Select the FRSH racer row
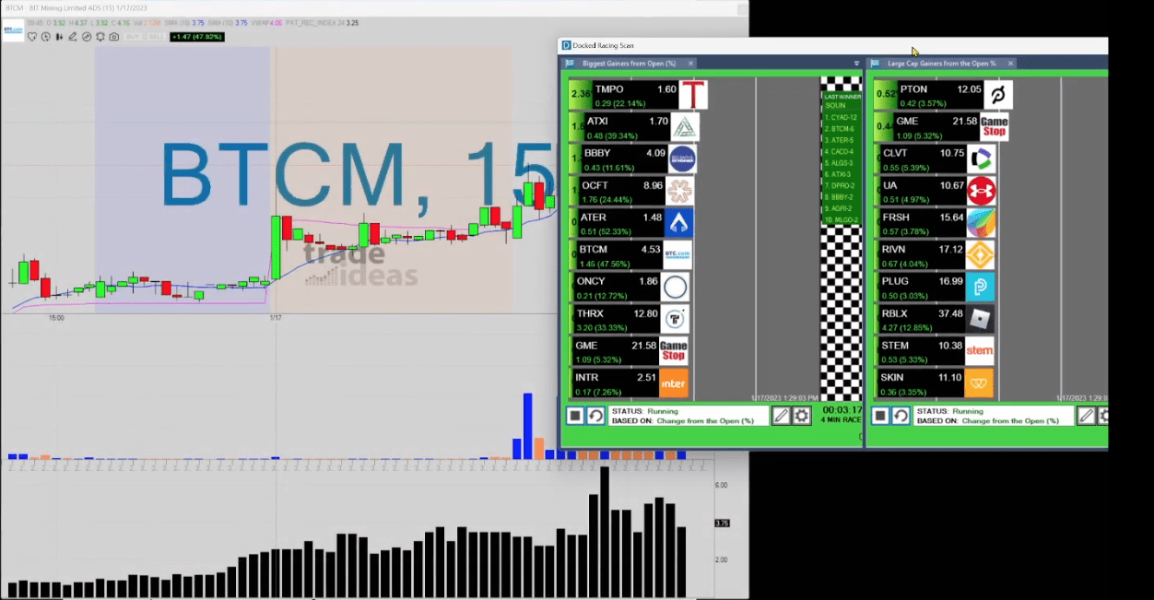This screenshot has width=1154, height=600. coord(936,223)
